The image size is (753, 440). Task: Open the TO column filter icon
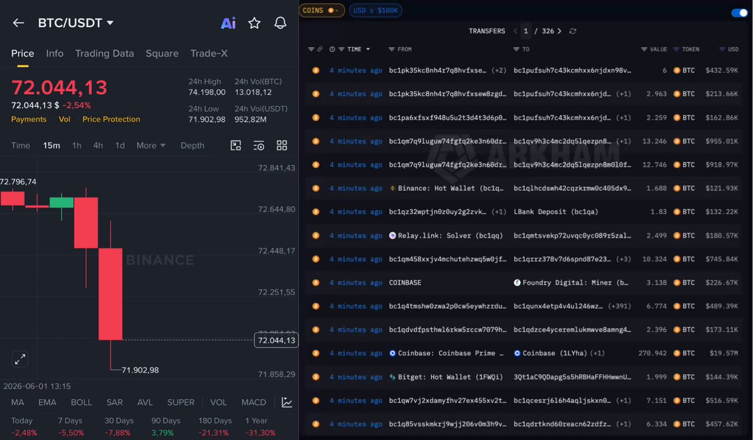tap(516, 49)
